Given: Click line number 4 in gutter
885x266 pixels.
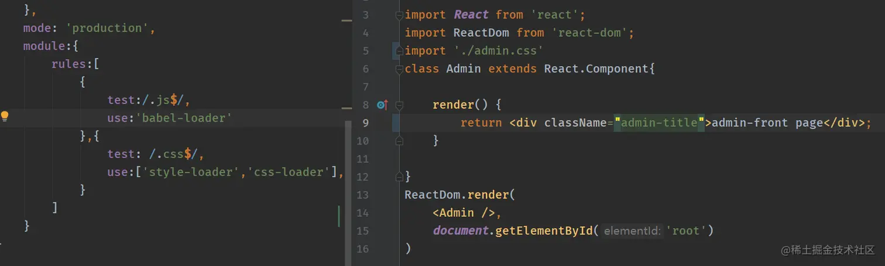Looking at the screenshot, I should 365,33.
